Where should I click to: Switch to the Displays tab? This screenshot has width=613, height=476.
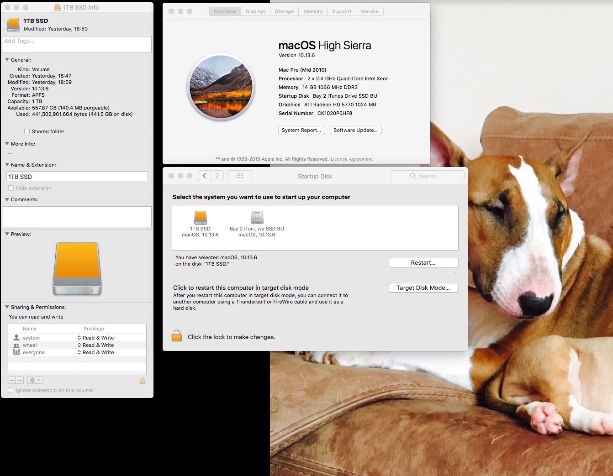pyautogui.click(x=255, y=11)
